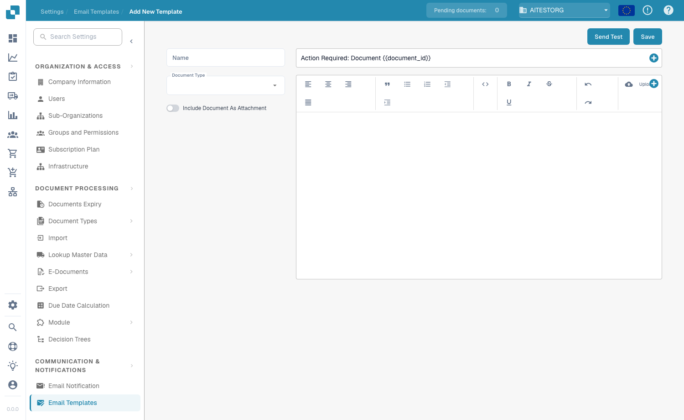Click the upload cloud icon
The width and height of the screenshot is (684, 420).
(x=629, y=84)
